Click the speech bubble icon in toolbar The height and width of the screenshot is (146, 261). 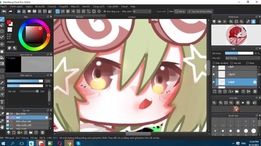click(x=29, y=11)
